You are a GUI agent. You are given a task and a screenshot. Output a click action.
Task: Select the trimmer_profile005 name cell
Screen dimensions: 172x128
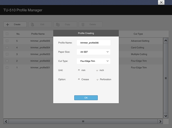[40, 41]
